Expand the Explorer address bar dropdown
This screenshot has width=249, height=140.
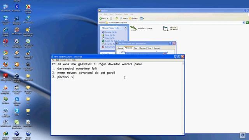click(x=244, y=23)
